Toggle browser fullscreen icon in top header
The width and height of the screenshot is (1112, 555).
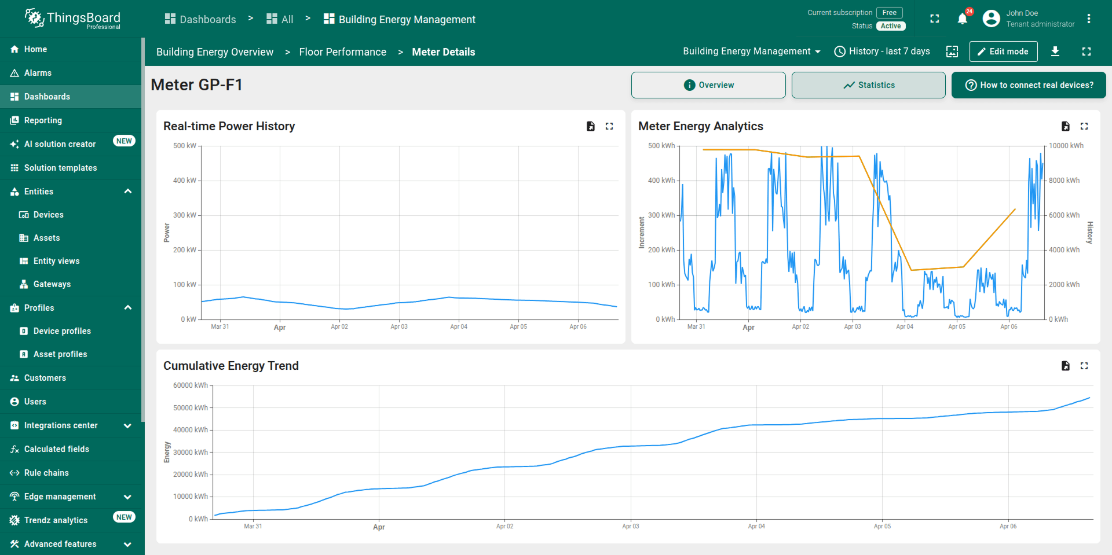(x=934, y=19)
